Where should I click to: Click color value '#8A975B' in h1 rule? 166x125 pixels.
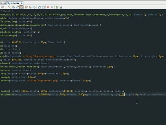[x=17, y=42]
